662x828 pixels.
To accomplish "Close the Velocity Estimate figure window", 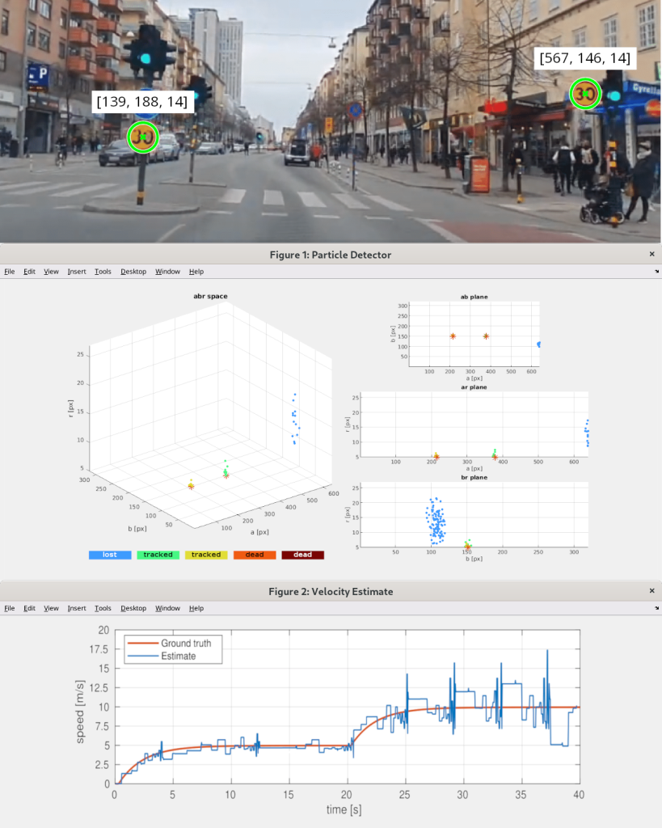I will pyautogui.click(x=651, y=591).
